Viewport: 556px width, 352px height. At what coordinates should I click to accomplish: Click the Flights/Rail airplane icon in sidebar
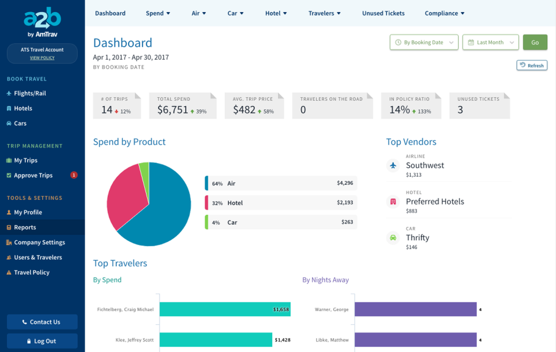(9, 93)
